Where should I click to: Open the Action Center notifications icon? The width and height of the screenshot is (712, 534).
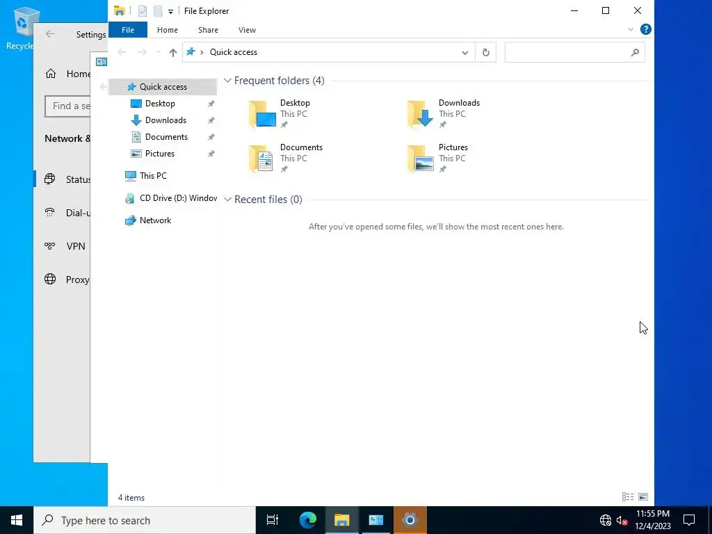click(689, 520)
